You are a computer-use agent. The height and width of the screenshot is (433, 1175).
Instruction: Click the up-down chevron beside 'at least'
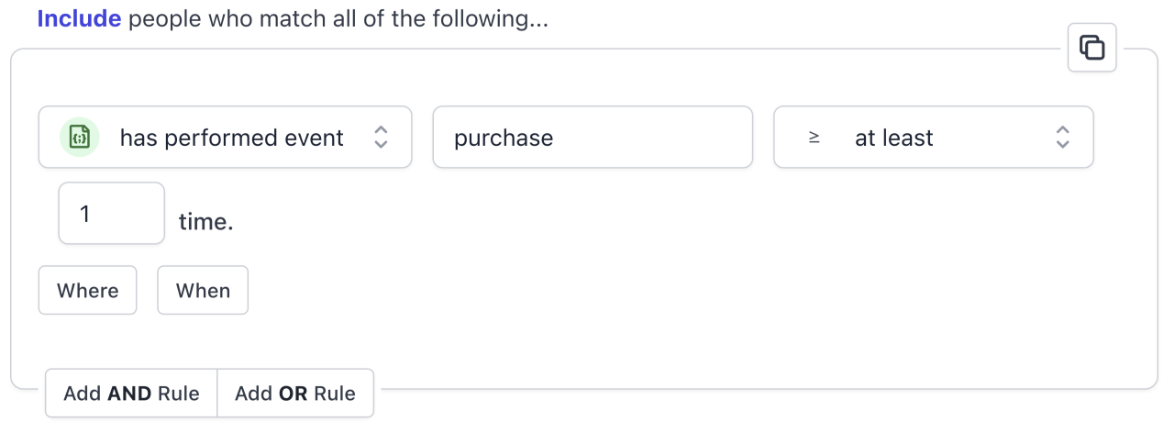pos(1063,138)
